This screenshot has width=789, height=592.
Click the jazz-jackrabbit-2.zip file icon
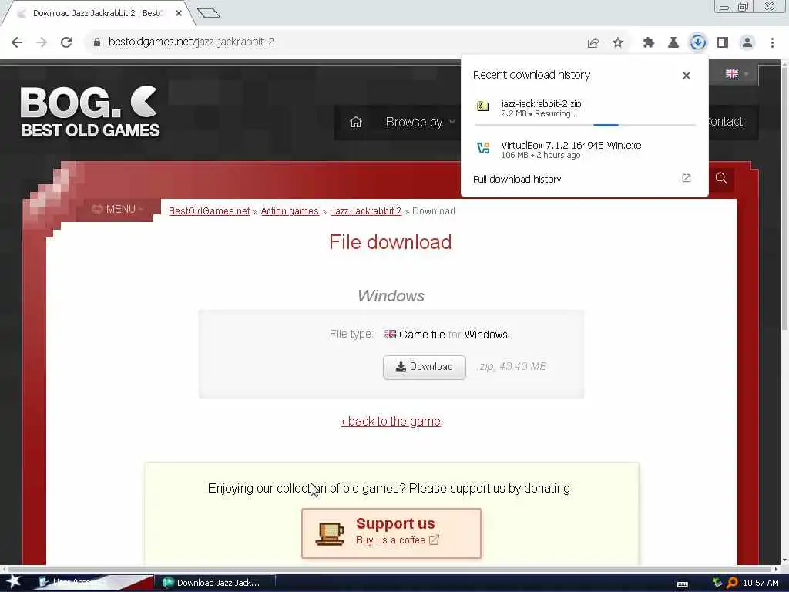[482, 106]
